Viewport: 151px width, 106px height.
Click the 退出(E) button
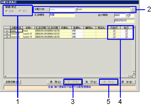pos(127,82)
